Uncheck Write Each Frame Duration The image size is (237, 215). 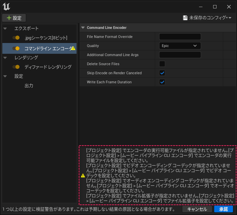tap(162, 82)
